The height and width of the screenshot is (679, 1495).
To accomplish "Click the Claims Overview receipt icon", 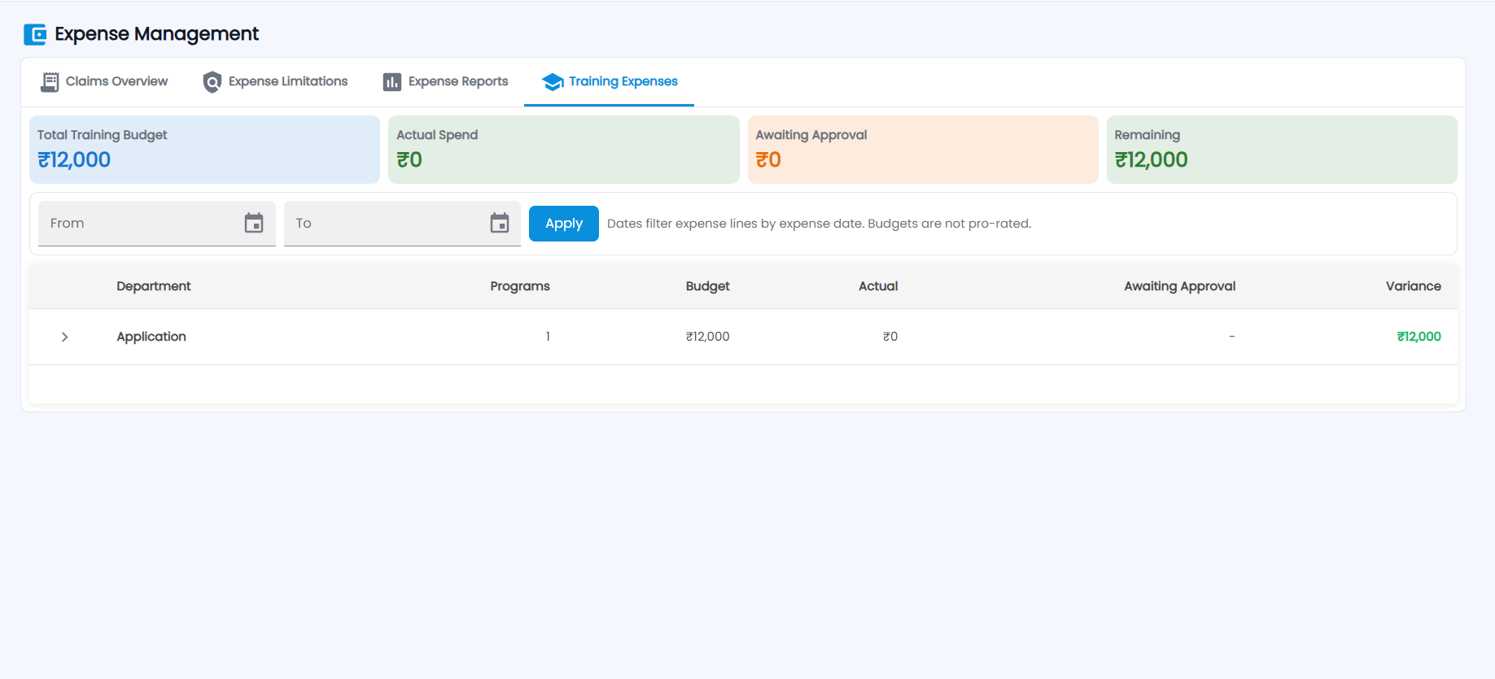I will [x=50, y=82].
